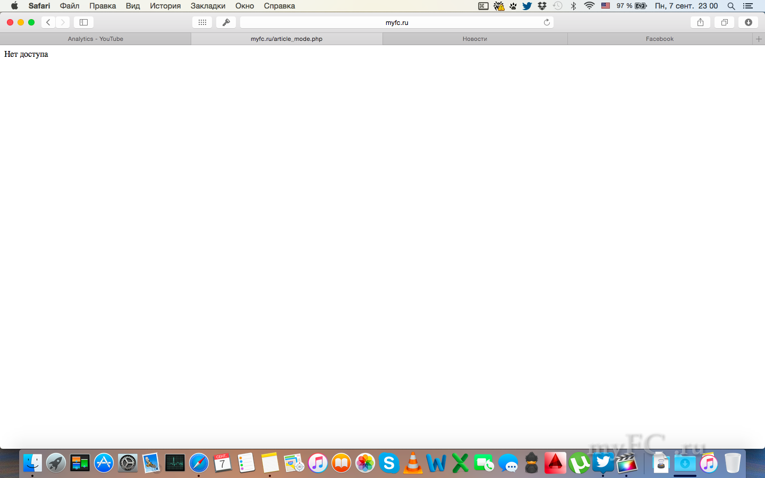Screen dimensions: 765x478
Task: Toggle the Safari sidebar button
Action: (x=83, y=22)
